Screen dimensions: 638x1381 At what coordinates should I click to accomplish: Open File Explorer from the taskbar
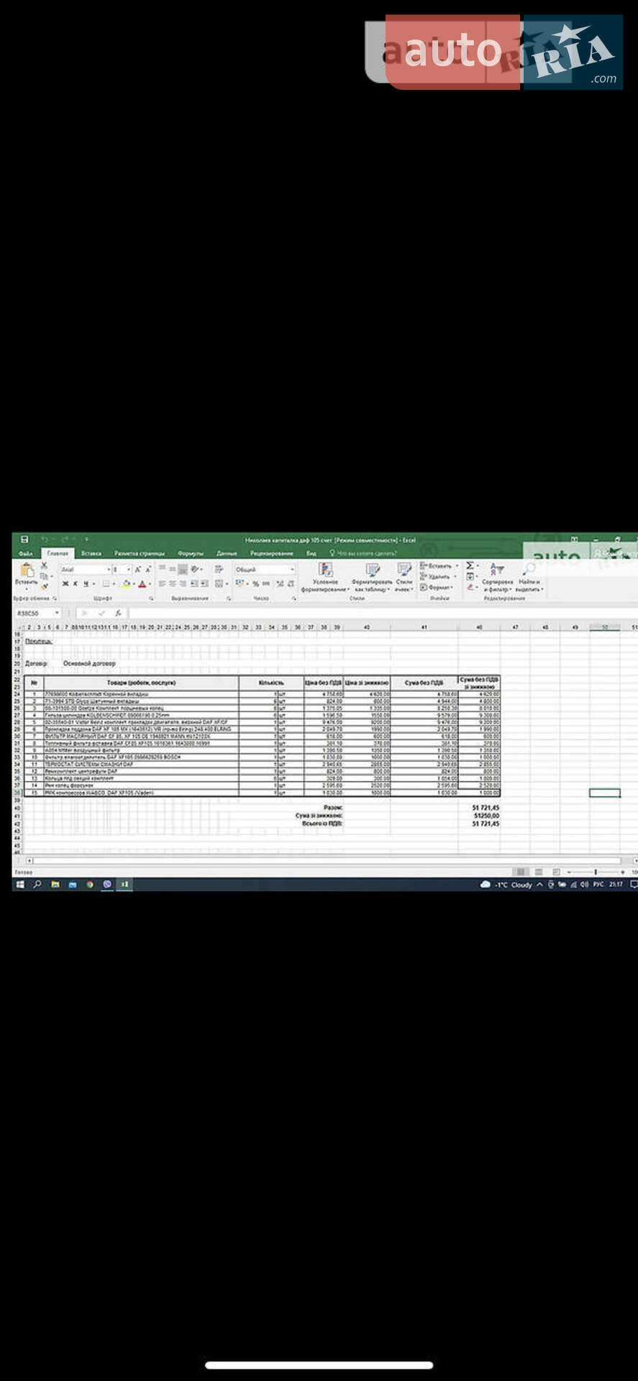55,885
